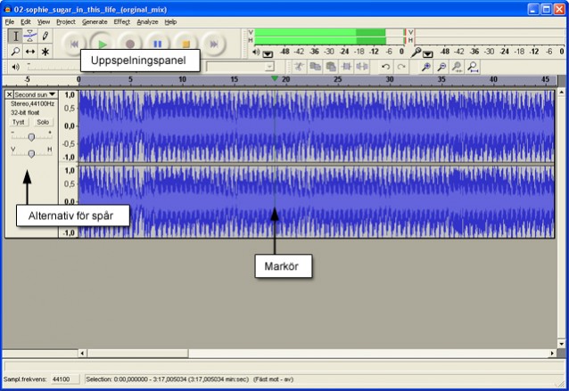Click the green Play button
Viewport: 569px width, 391px height.
click(x=103, y=44)
